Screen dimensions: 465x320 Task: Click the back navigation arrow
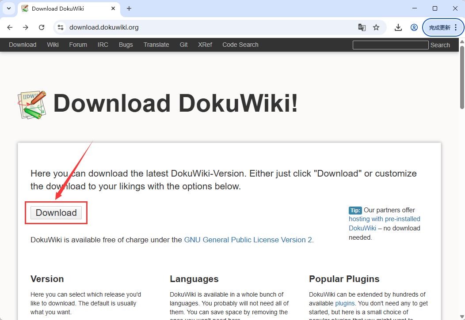coord(10,27)
